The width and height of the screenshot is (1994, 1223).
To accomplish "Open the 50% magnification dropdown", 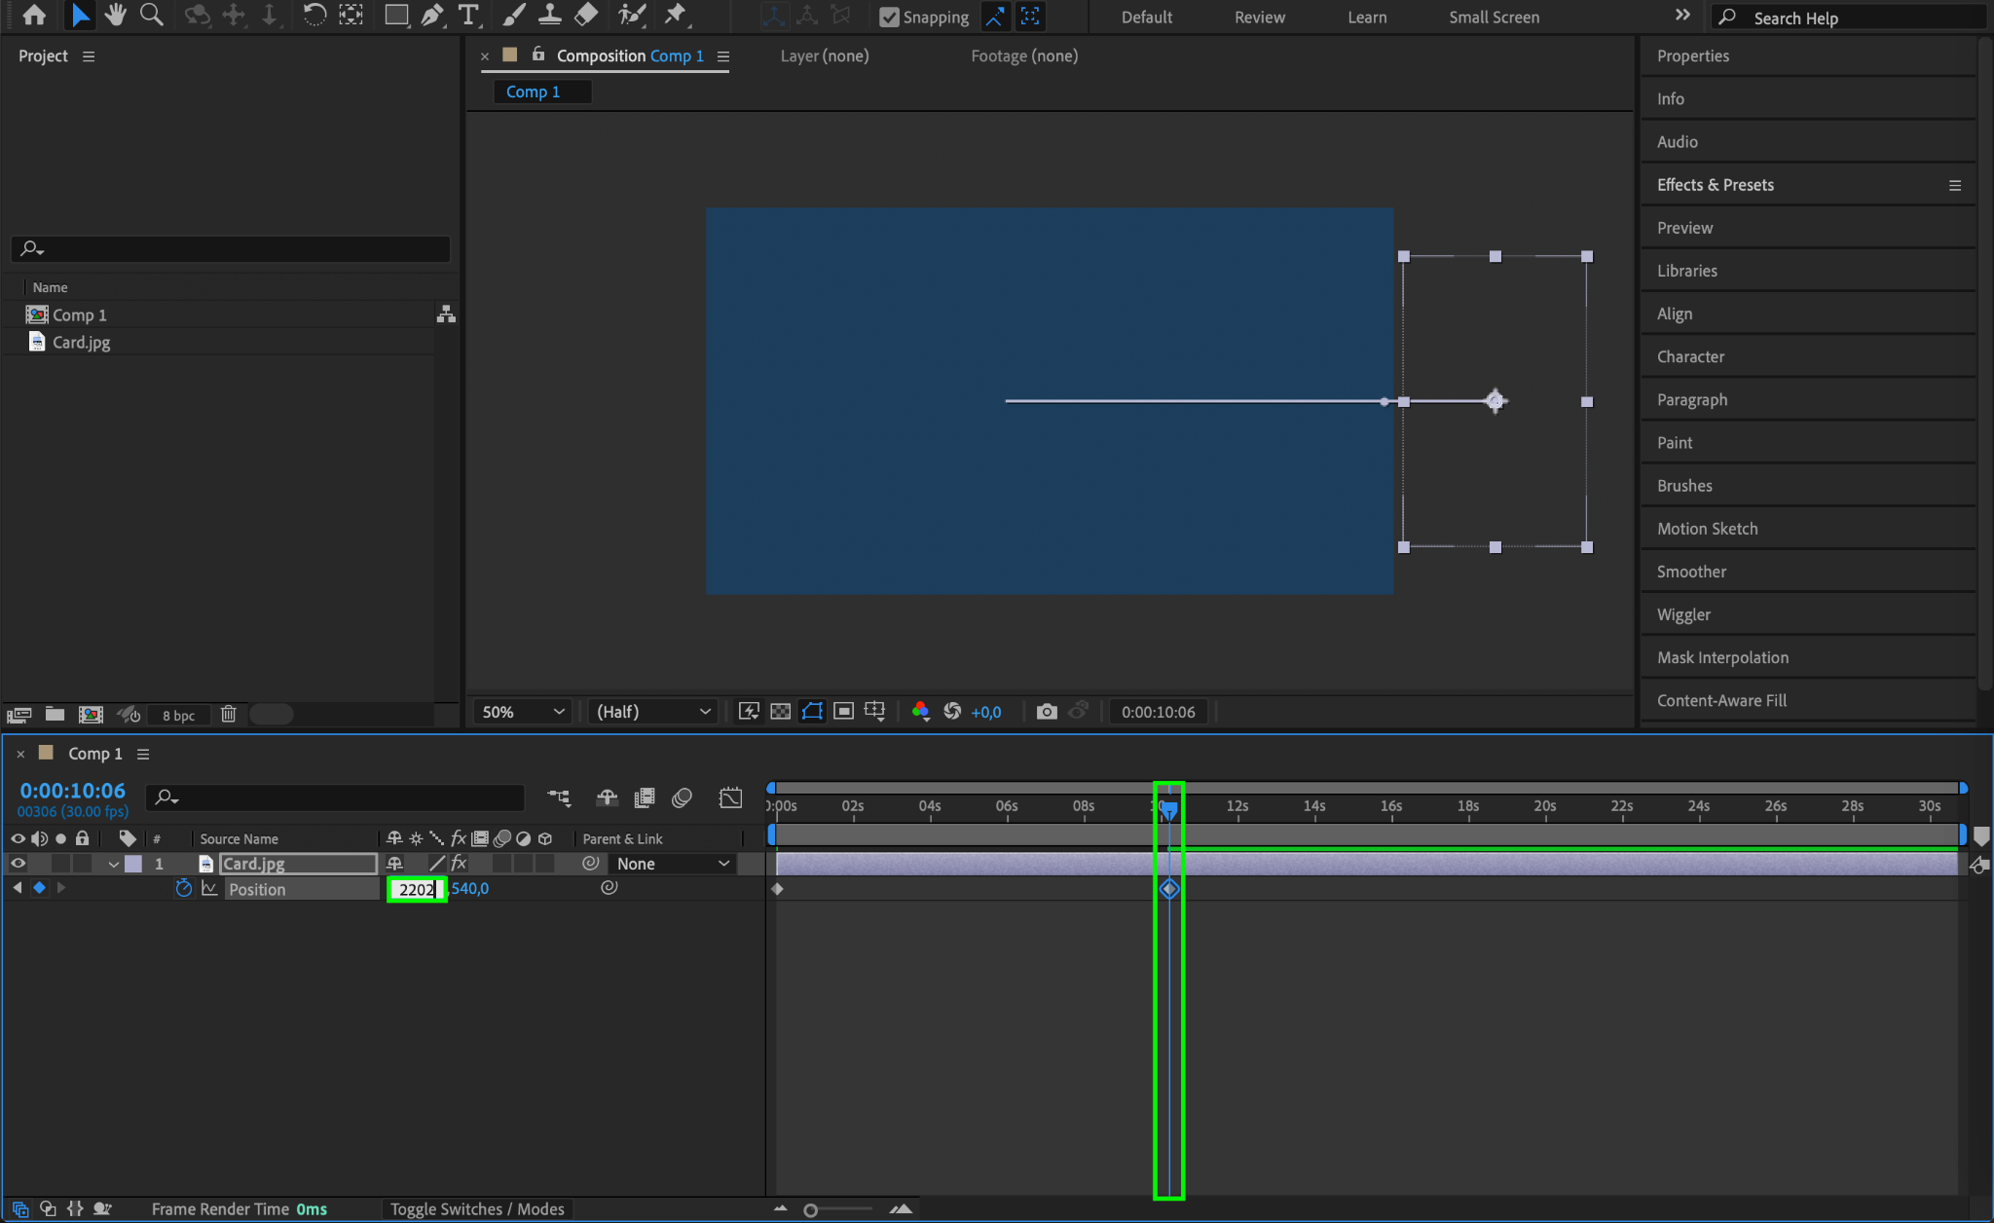I will tap(522, 712).
